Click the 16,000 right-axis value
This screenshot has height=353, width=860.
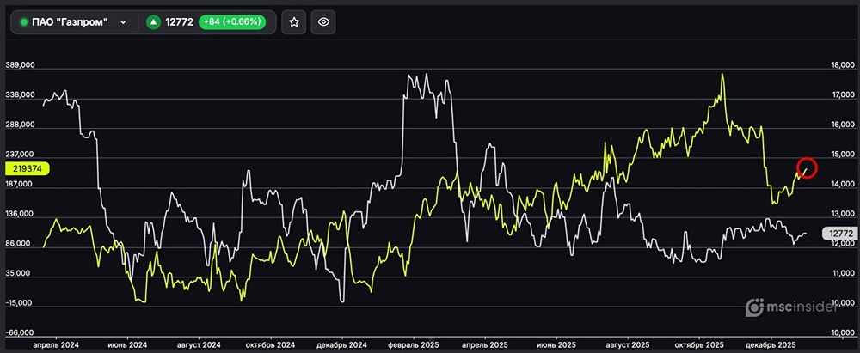[x=844, y=125]
